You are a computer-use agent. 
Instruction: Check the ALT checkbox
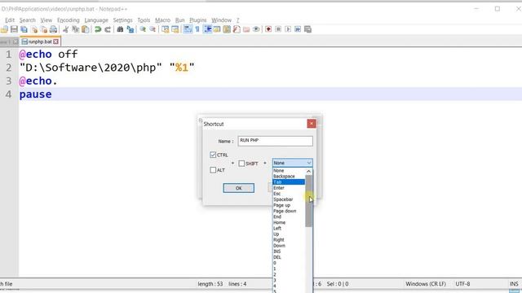pyautogui.click(x=213, y=170)
